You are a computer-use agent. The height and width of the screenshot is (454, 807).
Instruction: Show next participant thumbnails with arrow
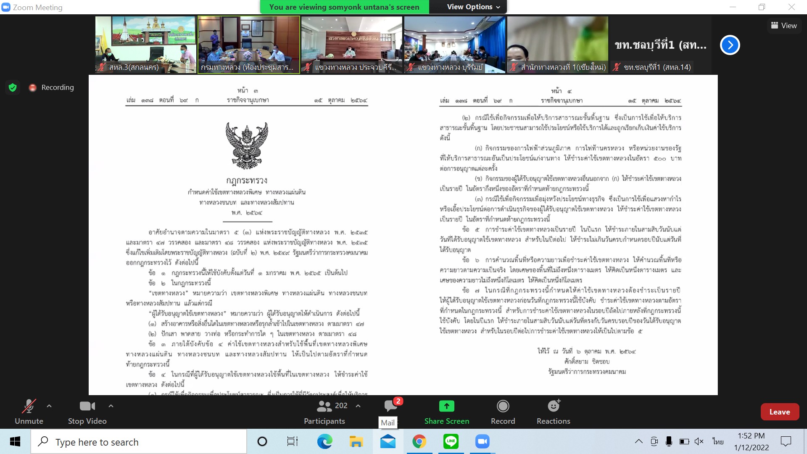[730, 45]
